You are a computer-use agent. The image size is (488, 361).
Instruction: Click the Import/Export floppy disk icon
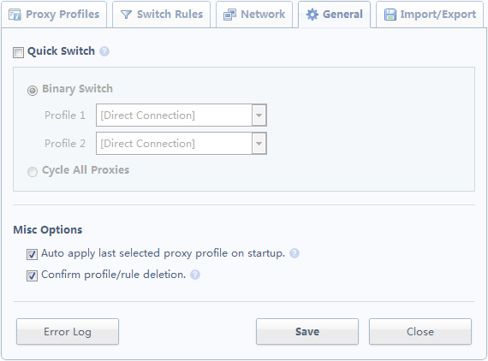point(390,15)
